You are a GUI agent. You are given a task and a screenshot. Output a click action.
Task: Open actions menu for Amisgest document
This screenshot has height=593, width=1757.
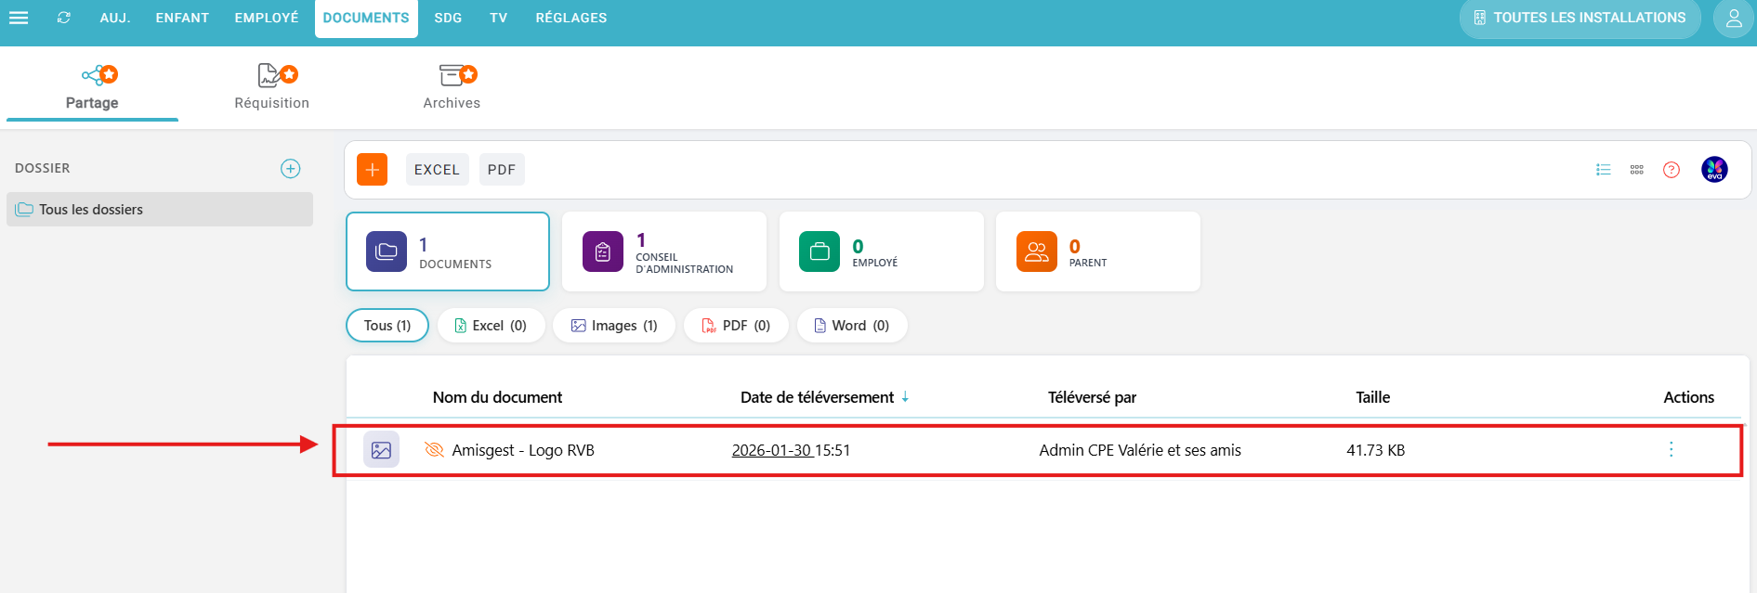[x=1671, y=450]
